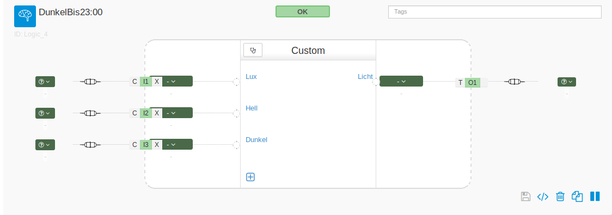The image size is (612, 215).
Task: Toggle the C flag on input I1
Action: coord(134,82)
